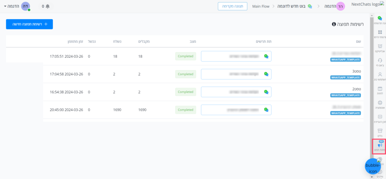Open the sub-flow selector in the טסט2 row
The height and width of the screenshot is (179, 386).
coord(236,92)
